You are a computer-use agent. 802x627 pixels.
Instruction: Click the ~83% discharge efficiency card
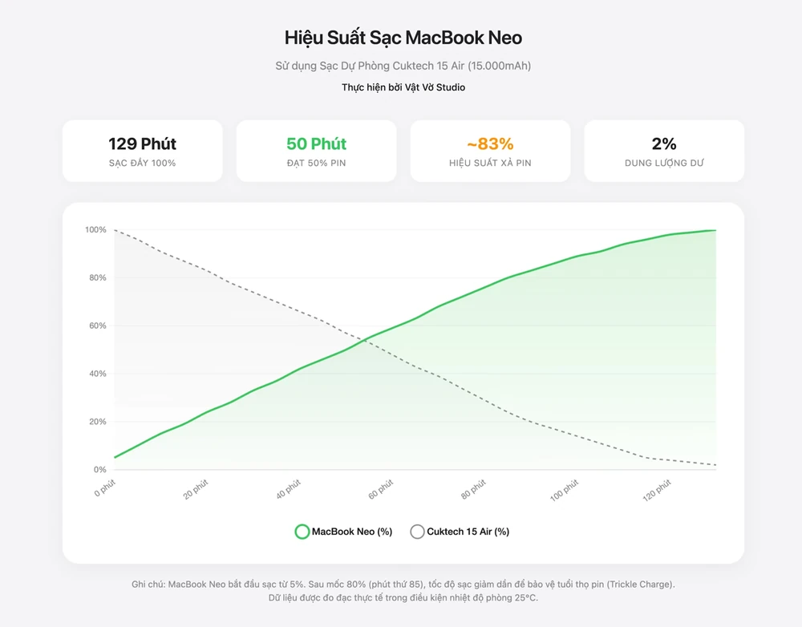(x=490, y=151)
